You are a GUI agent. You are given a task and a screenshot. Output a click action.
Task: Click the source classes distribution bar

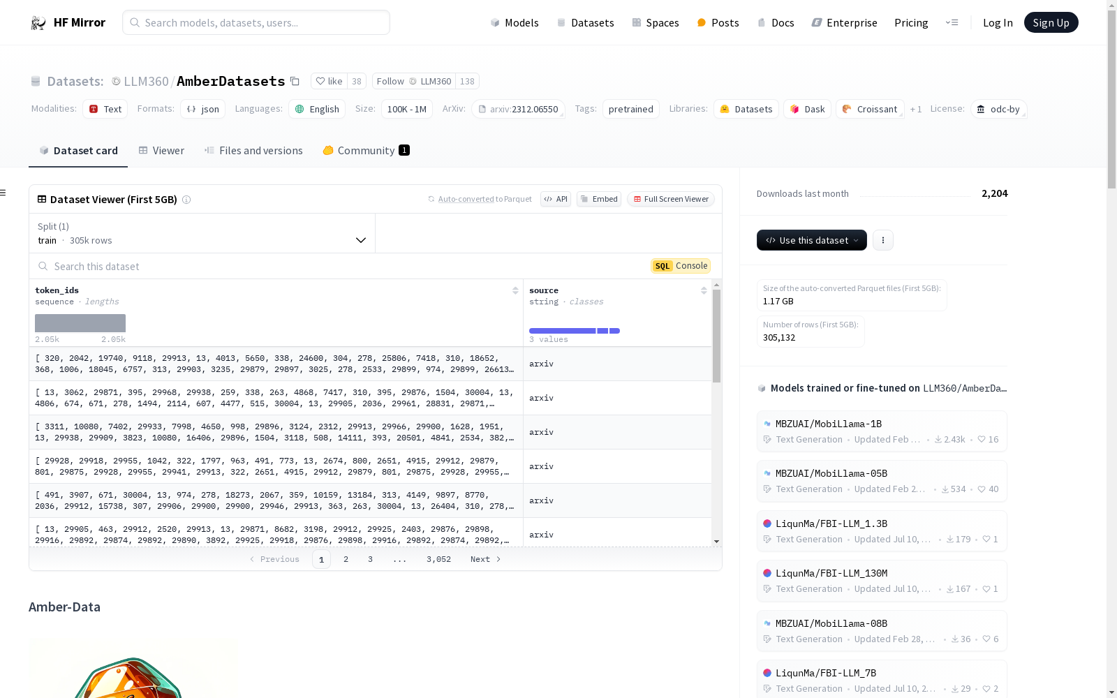[x=575, y=331]
